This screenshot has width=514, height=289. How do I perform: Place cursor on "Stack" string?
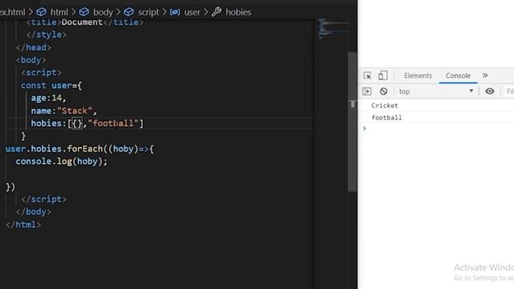75,111
